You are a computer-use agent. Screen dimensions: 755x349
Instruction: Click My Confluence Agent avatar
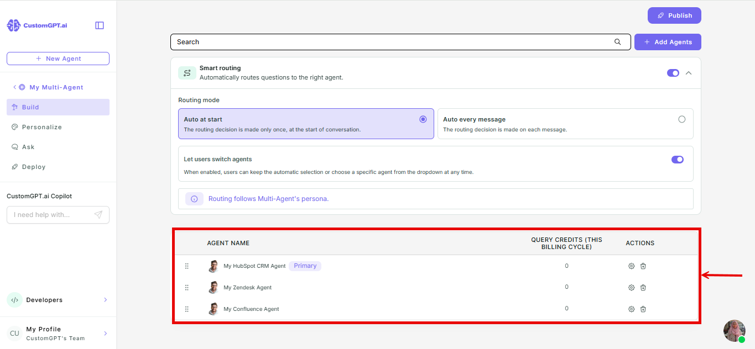click(x=214, y=309)
